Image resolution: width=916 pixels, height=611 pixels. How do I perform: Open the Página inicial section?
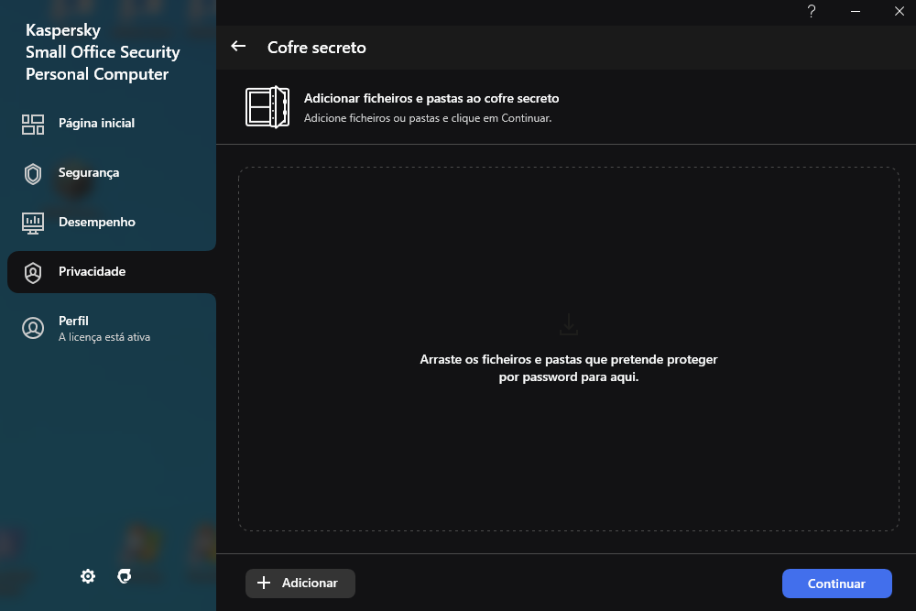[x=112, y=124]
